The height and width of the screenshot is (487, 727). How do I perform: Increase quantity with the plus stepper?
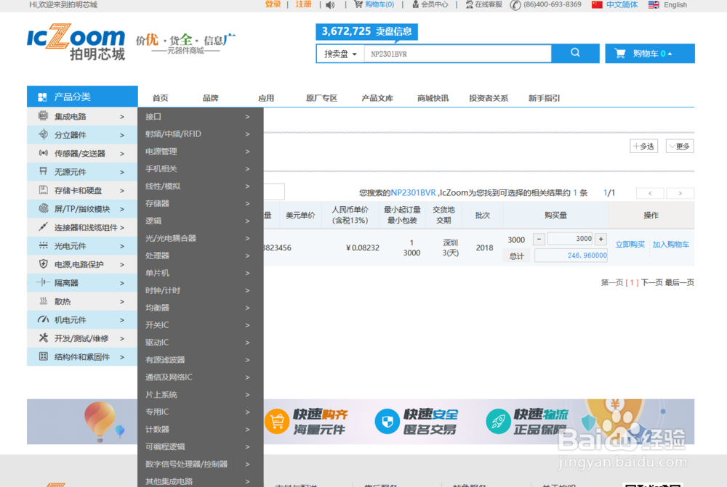(x=601, y=239)
